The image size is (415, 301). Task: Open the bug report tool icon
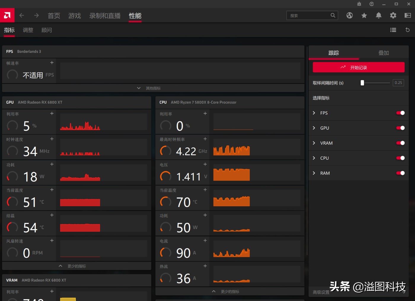359,4
